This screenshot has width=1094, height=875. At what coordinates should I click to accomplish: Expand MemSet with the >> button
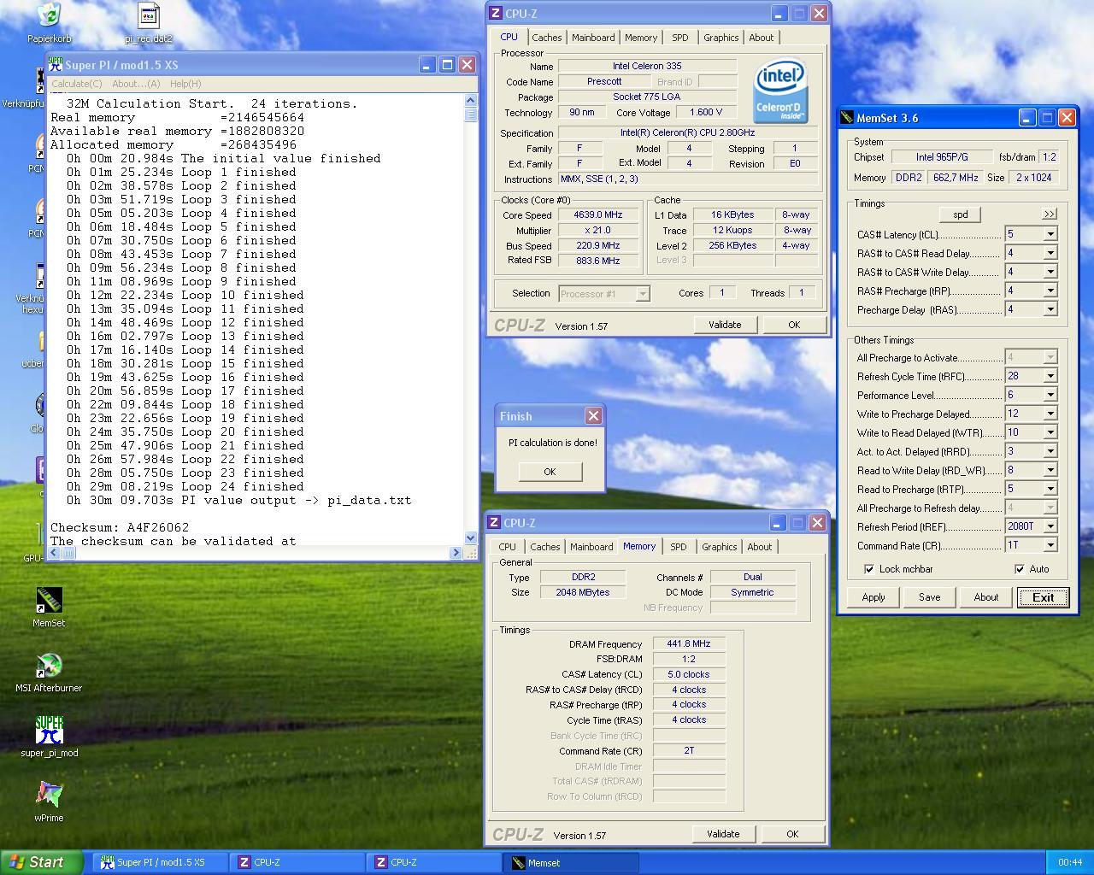(1050, 214)
